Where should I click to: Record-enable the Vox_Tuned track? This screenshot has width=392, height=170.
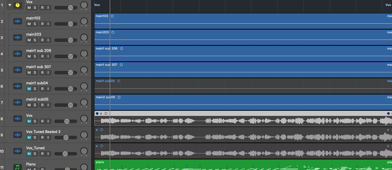(42, 154)
